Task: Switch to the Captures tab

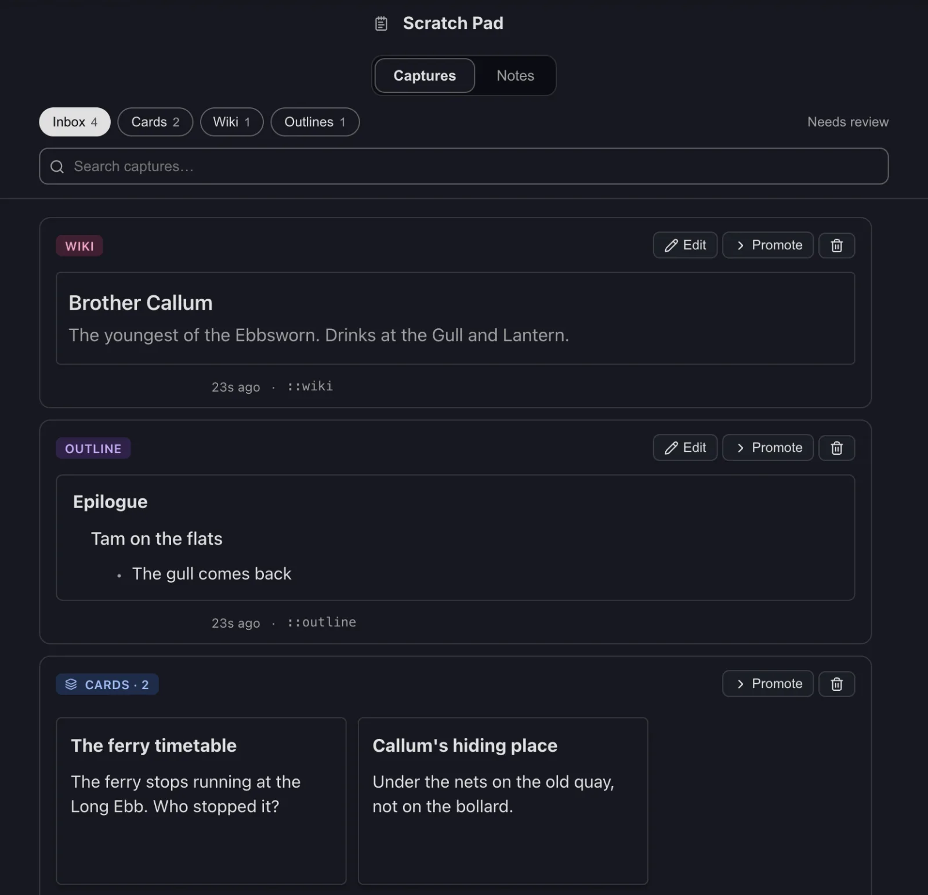Action: point(425,75)
